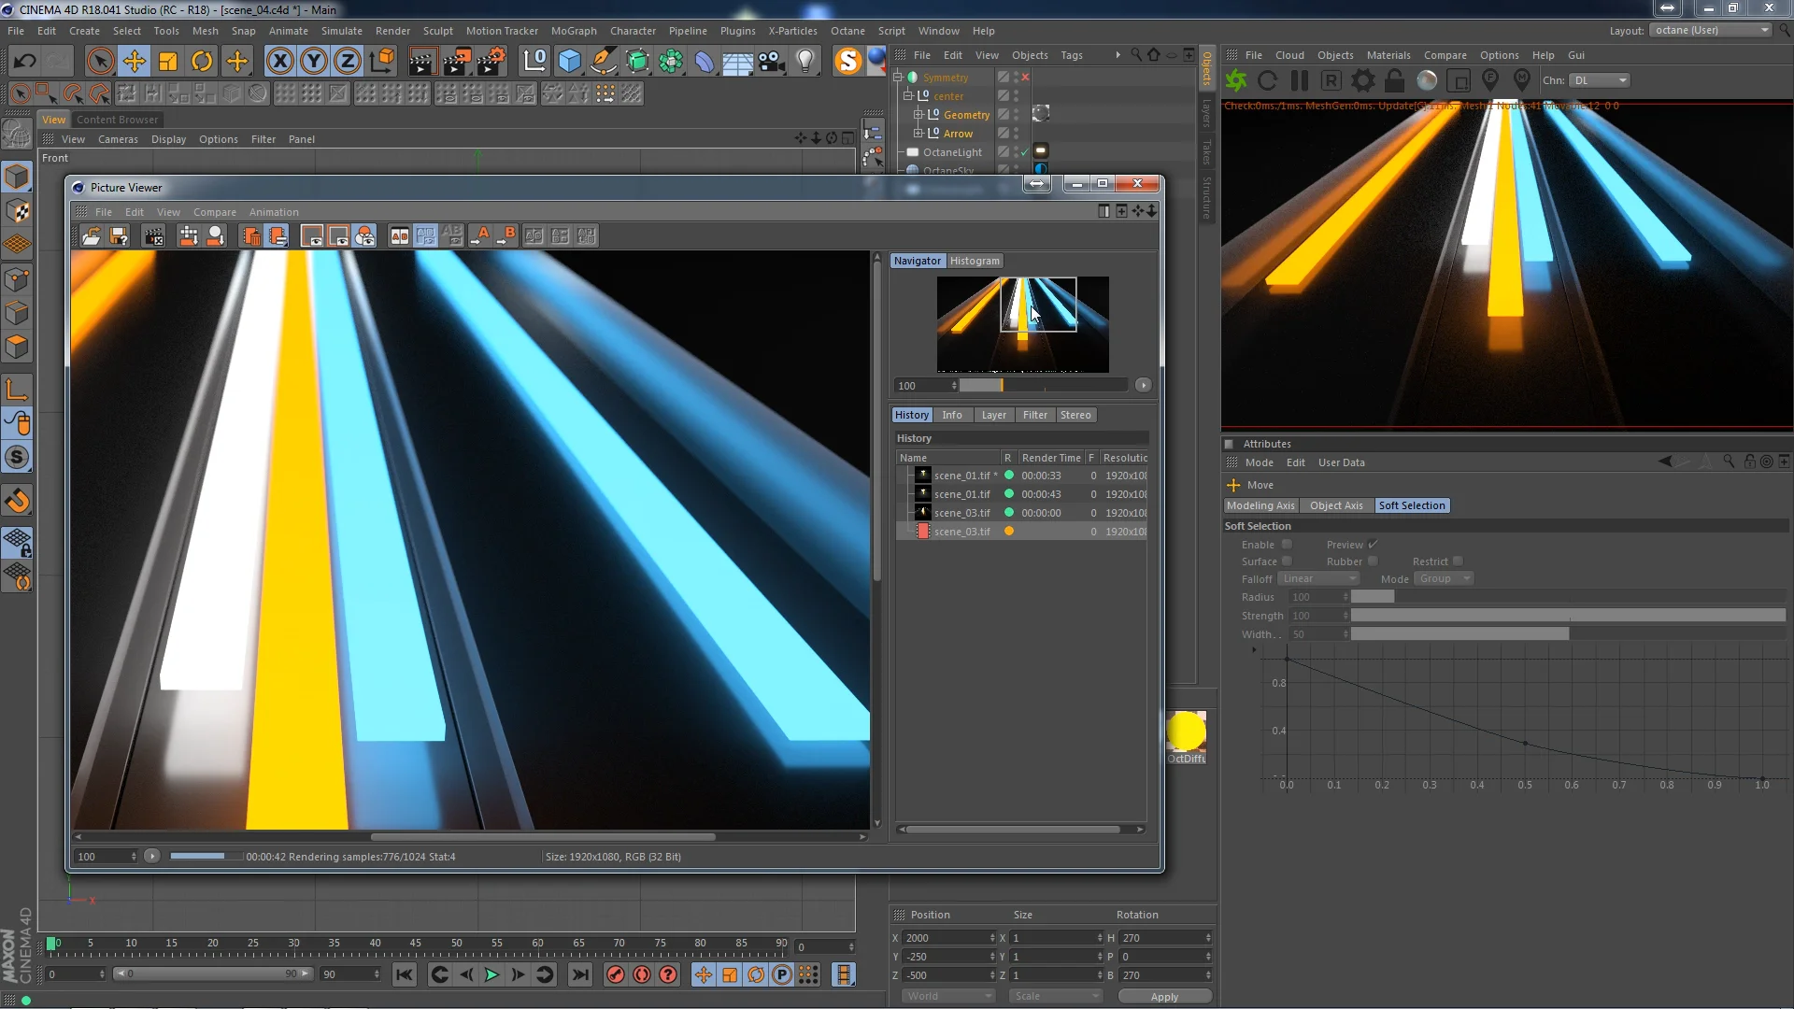The image size is (1794, 1009).
Task: Save image in Picture Viewer toolbar
Action: click(x=118, y=236)
